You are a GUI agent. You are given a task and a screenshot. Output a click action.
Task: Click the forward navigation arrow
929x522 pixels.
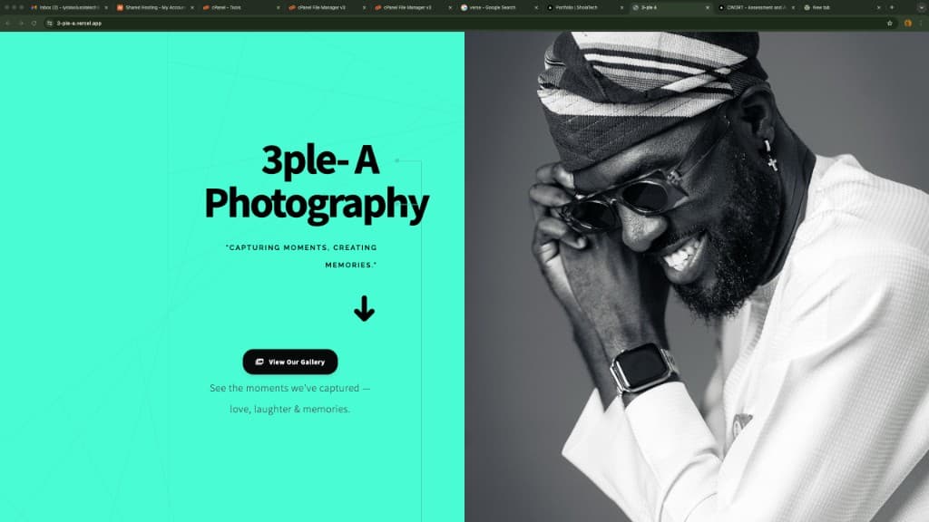(x=21, y=24)
